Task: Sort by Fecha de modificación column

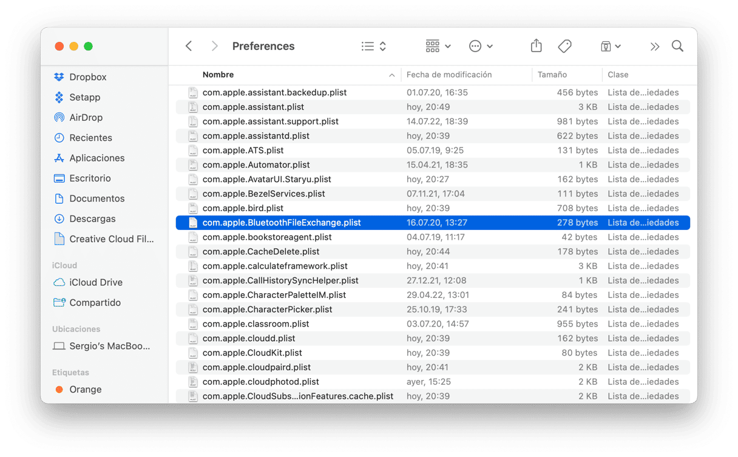Action: [x=449, y=75]
